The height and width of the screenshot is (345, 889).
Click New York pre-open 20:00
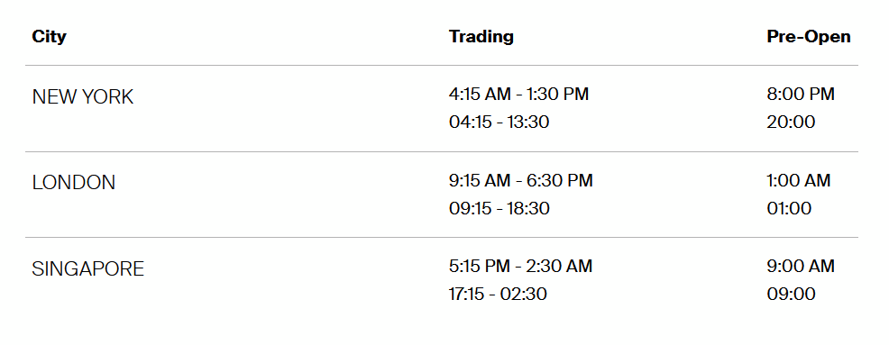(x=791, y=122)
